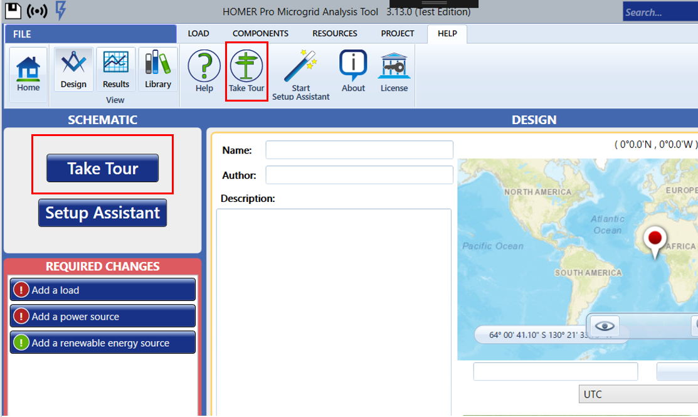This screenshot has width=698, height=417.
Task: Click the save disk icon
Action: pyautogui.click(x=13, y=11)
